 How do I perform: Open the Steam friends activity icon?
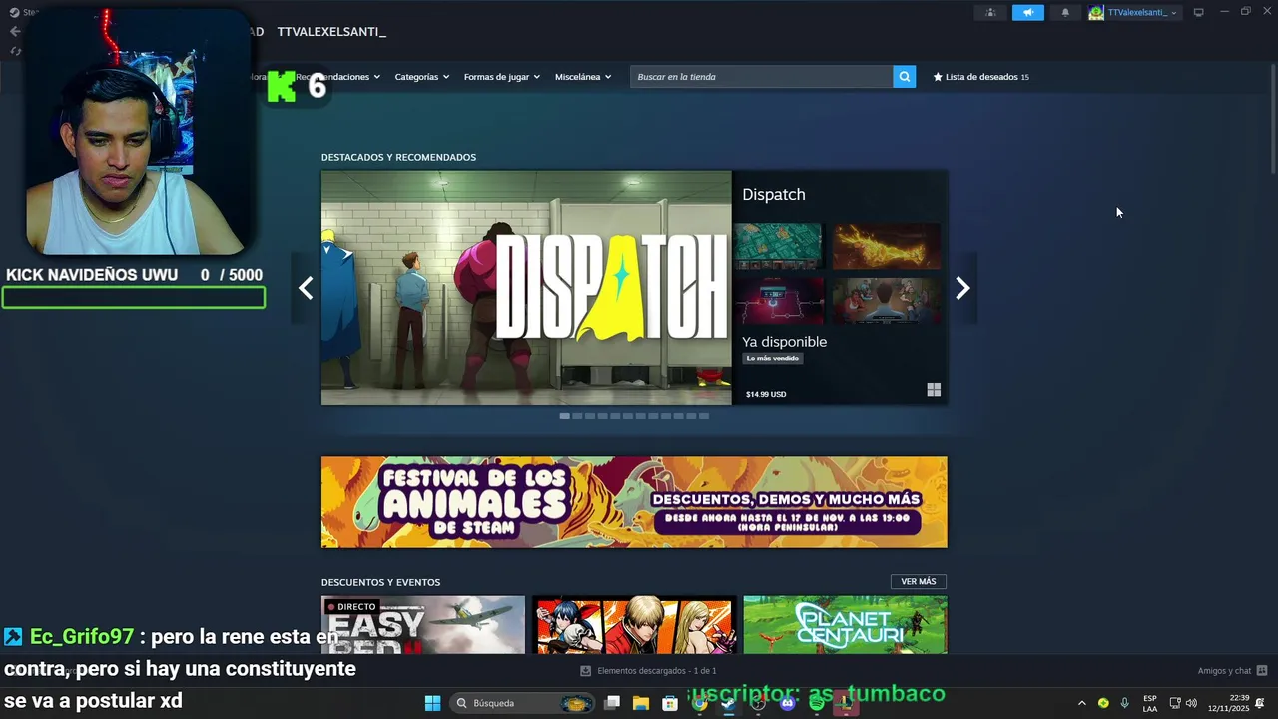coord(990,12)
